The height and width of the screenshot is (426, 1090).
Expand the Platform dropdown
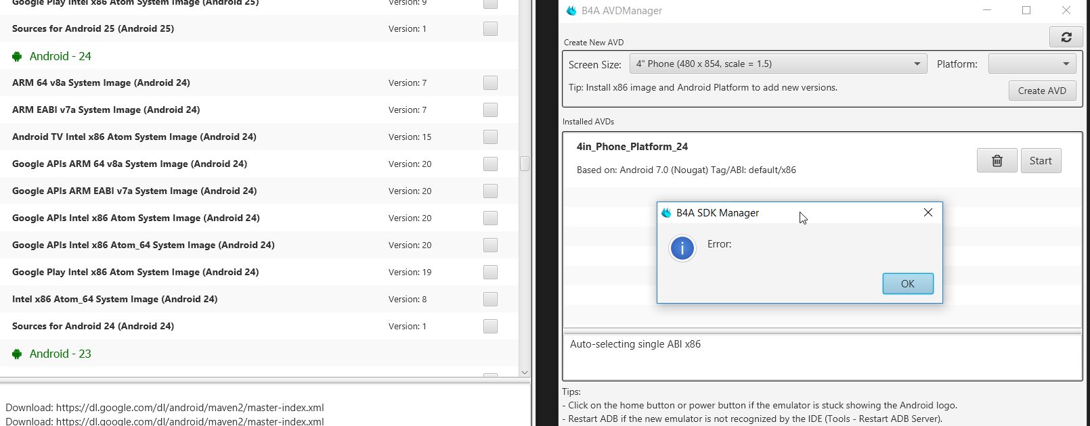click(1031, 64)
